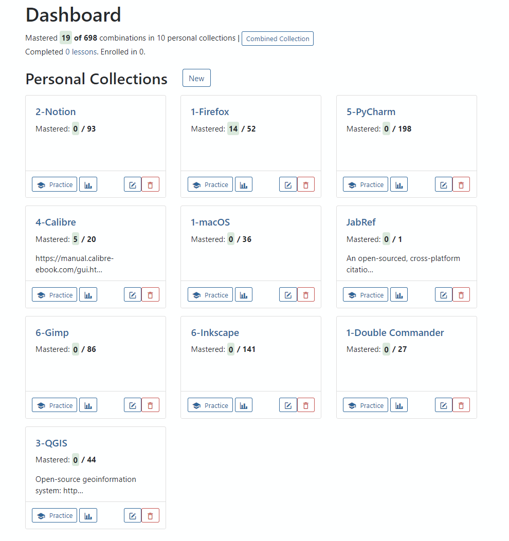This screenshot has width=509, height=541.
Task: Open the JabRef statistics chart
Action: click(399, 295)
